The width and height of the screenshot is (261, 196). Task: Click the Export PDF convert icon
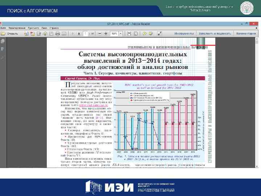[x=33, y=34]
